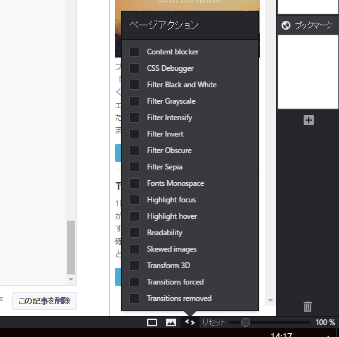The height and width of the screenshot is (337, 339).
Task: Check Transitions forced box
Action: coord(134,282)
